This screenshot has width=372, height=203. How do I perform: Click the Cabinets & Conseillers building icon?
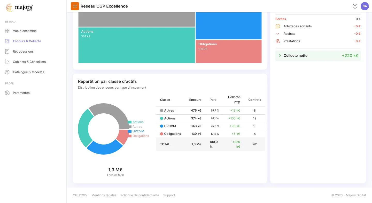tap(7, 62)
